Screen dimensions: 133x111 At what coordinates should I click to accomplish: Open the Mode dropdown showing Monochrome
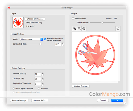(31, 39)
